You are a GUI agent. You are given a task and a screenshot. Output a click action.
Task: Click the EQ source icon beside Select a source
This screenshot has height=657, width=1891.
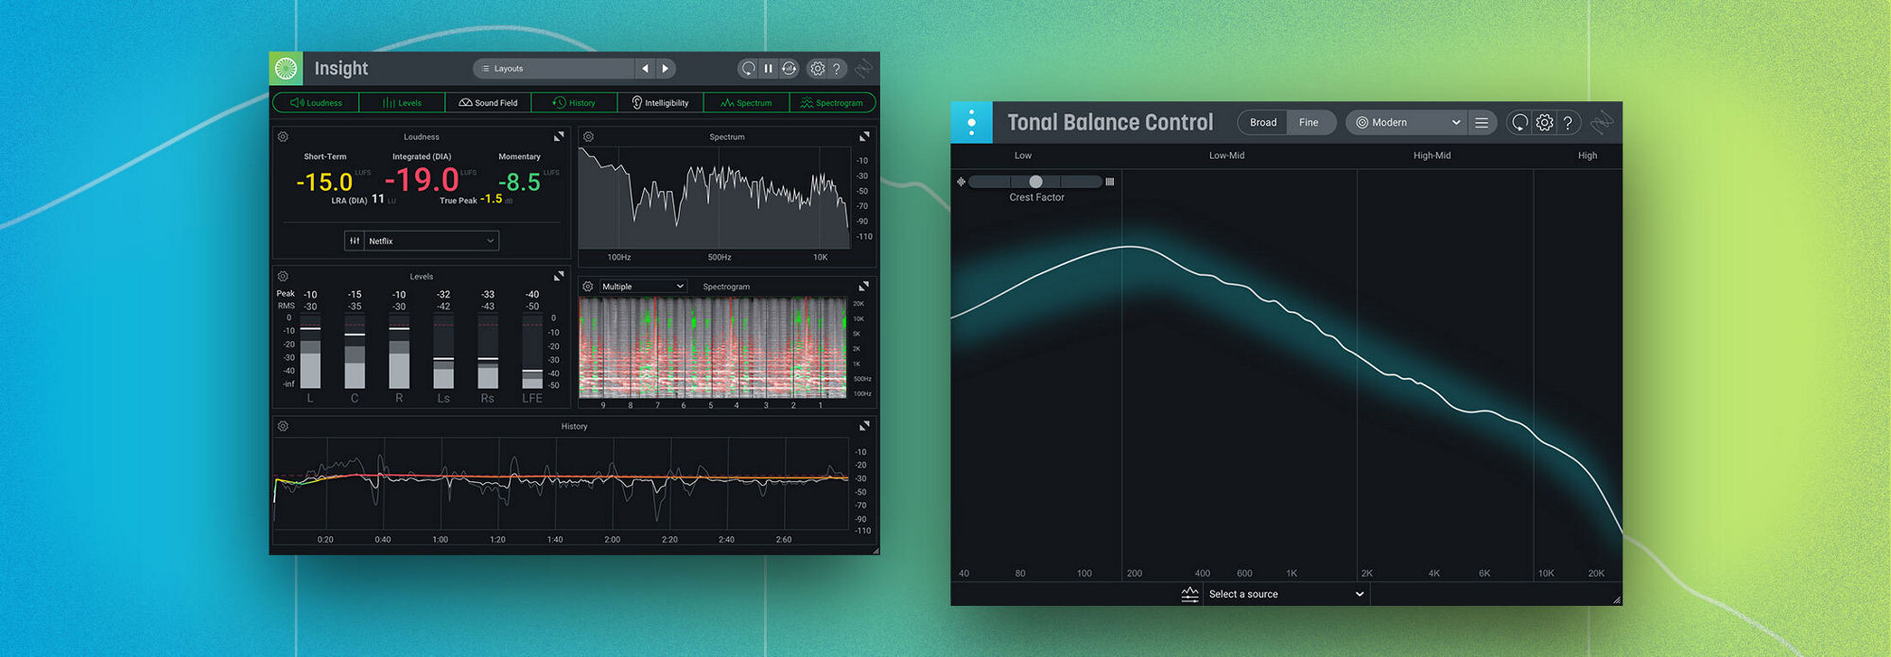point(1189,595)
